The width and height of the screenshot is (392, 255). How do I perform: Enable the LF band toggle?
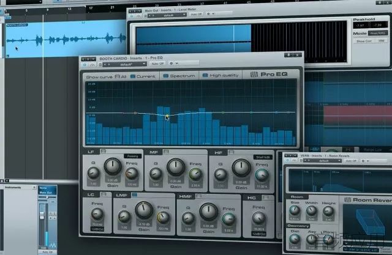click(104, 151)
